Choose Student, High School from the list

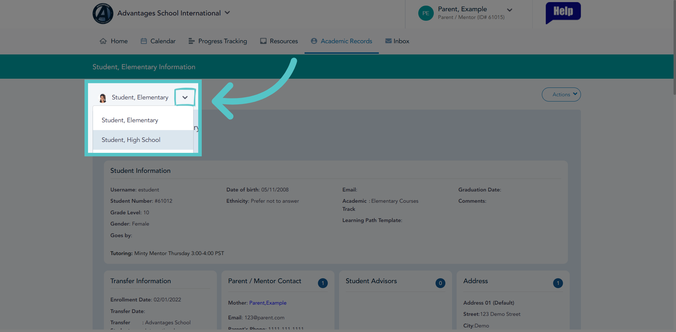[143, 140]
